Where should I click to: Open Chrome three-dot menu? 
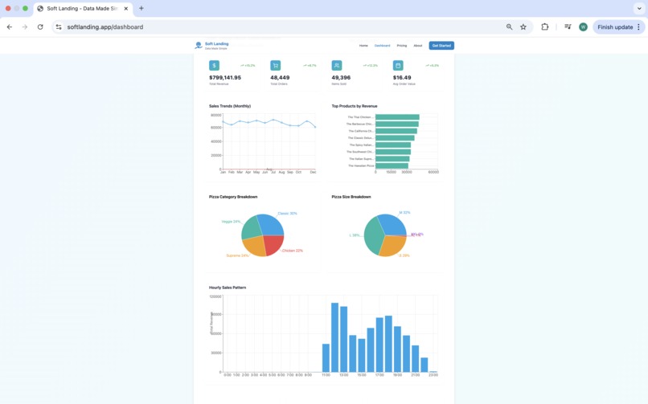click(638, 27)
